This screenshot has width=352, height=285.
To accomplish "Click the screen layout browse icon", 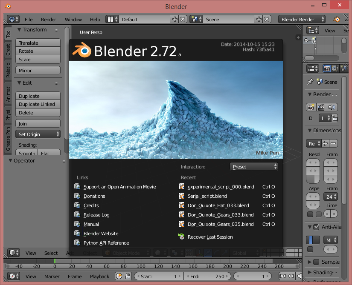I will [x=113, y=19].
